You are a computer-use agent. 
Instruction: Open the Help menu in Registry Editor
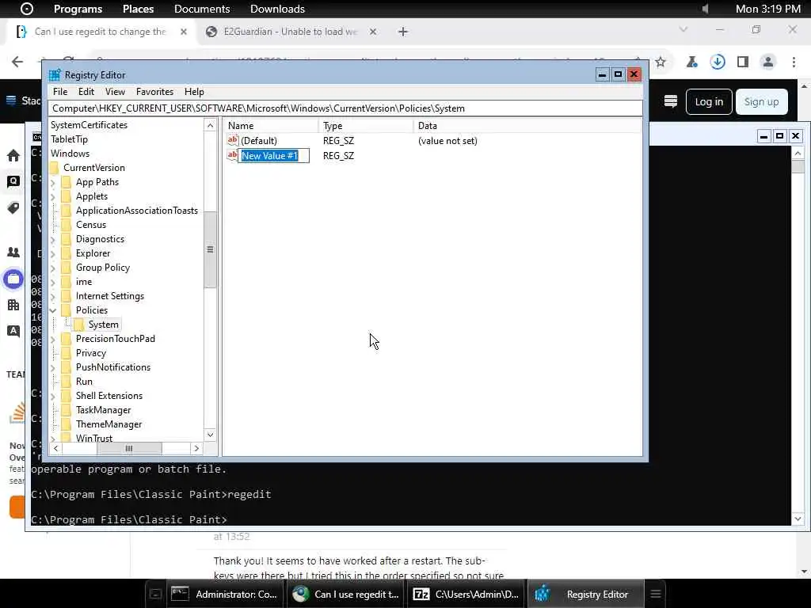click(x=194, y=92)
